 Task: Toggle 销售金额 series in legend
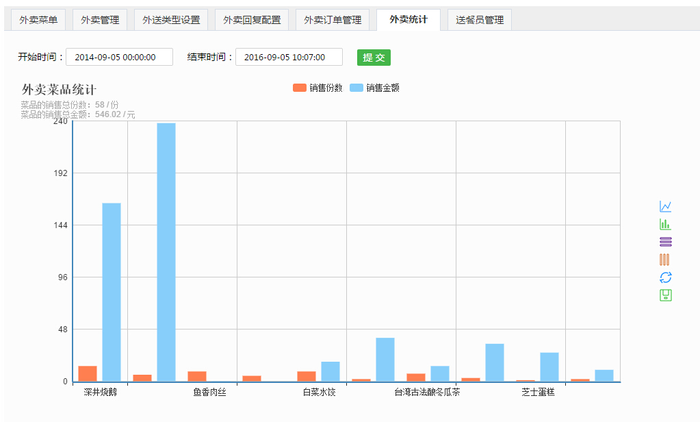click(x=374, y=88)
